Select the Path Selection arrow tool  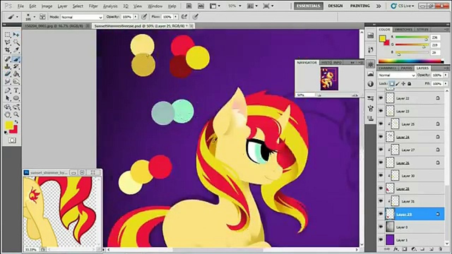click(7, 98)
